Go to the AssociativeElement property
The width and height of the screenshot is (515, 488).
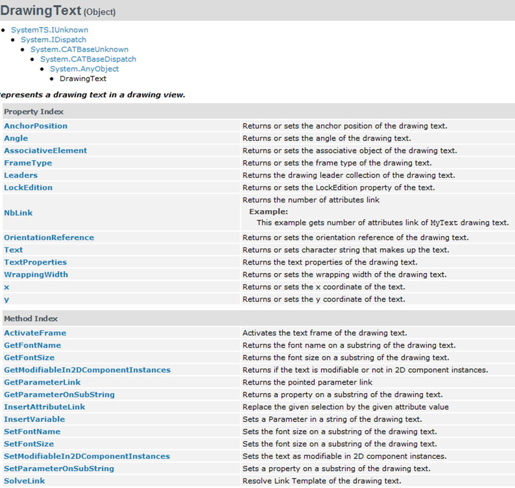point(46,151)
